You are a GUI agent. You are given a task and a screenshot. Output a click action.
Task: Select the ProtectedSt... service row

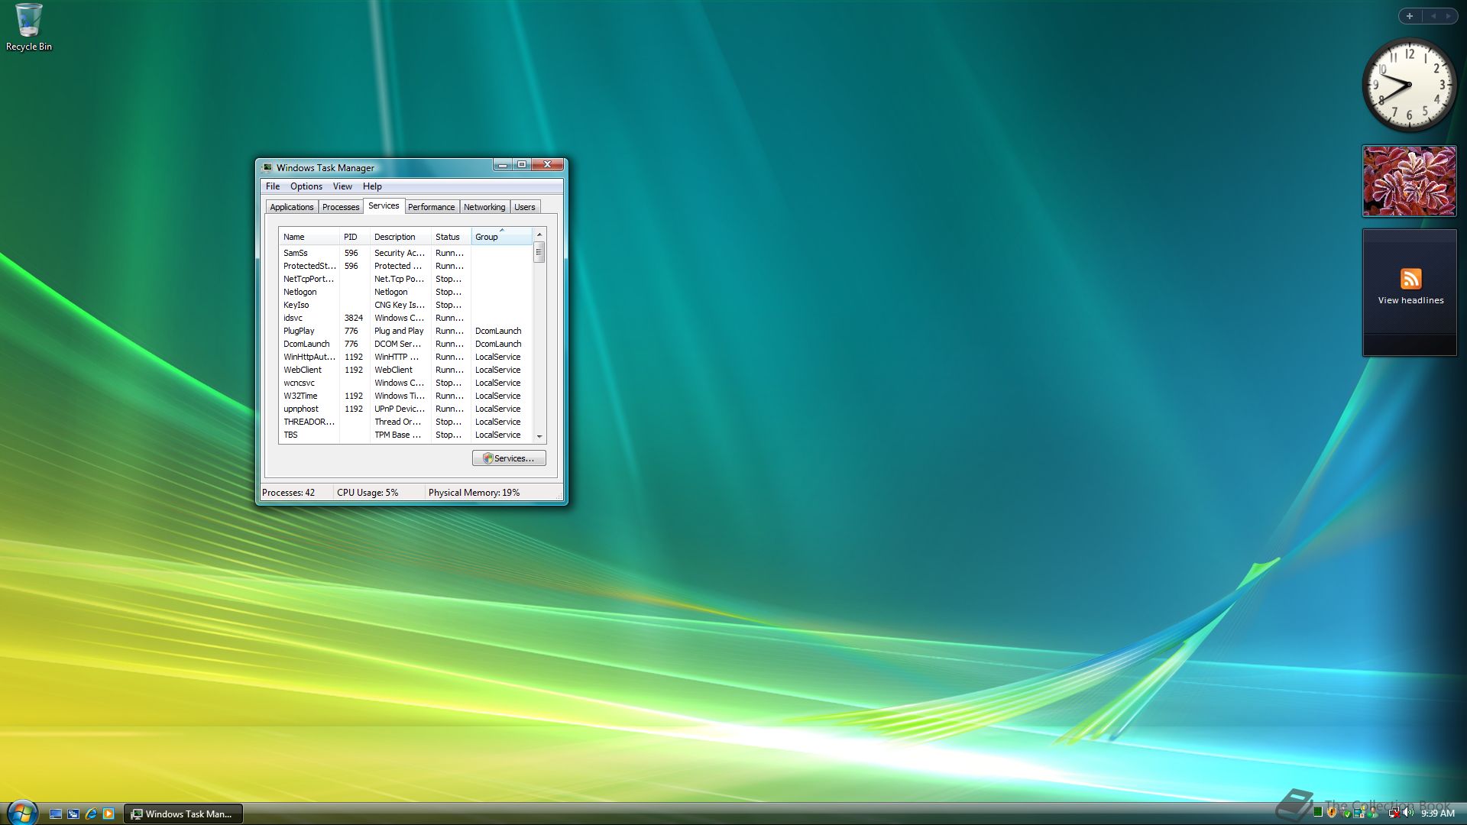(x=405, y=266)
